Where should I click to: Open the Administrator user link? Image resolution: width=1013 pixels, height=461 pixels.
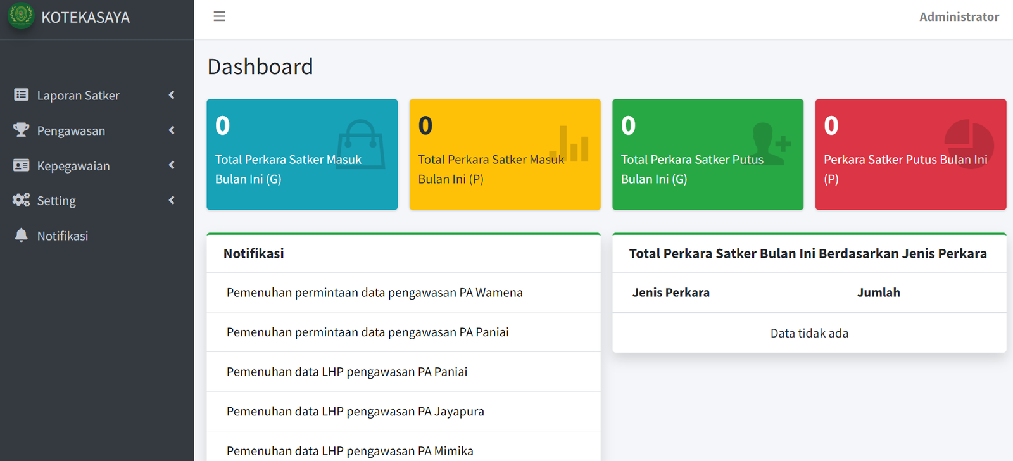point(959,17)
